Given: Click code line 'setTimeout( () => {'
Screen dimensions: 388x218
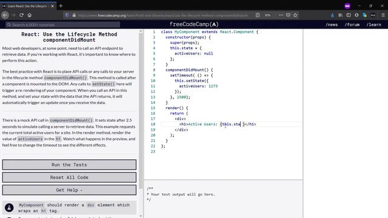Looking at the screenshot, I should 192,75.
